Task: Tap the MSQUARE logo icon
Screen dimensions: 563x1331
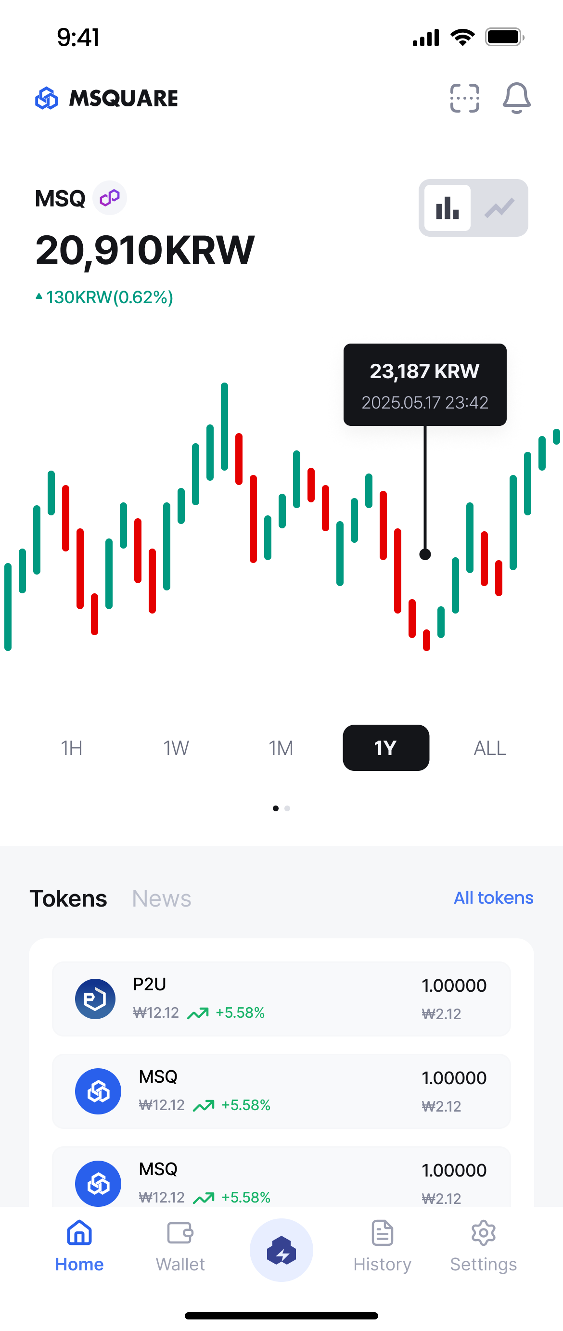Action: click(x=47, y=98)
